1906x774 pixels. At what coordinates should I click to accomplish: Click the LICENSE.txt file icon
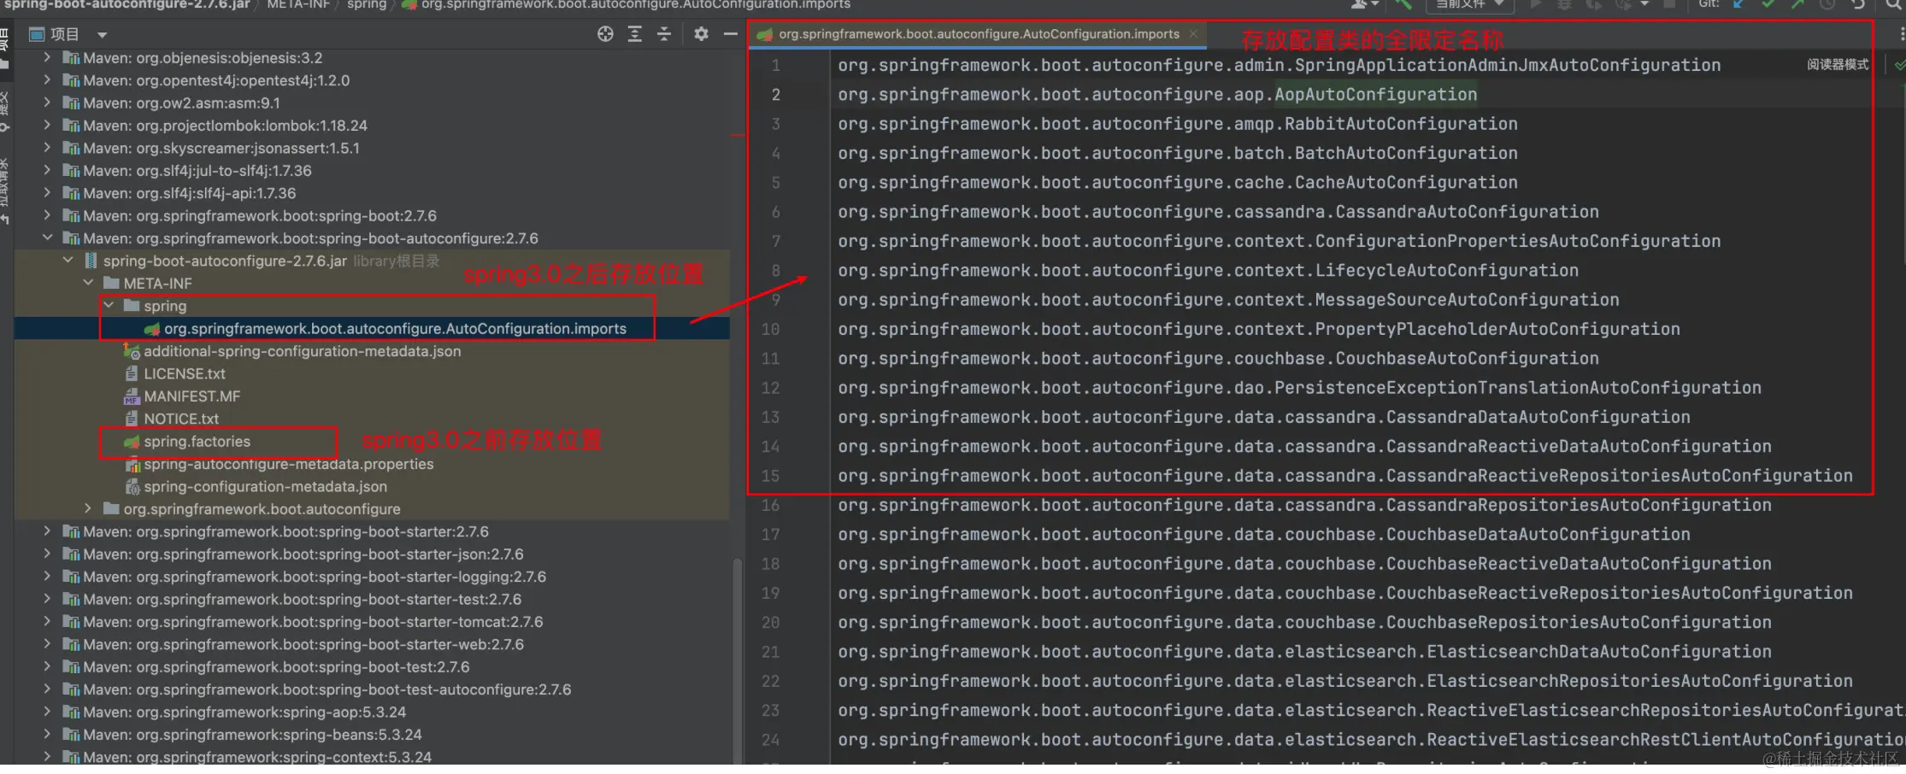(132, 373)
